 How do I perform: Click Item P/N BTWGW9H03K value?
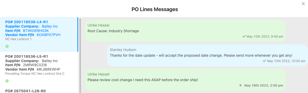36,31
